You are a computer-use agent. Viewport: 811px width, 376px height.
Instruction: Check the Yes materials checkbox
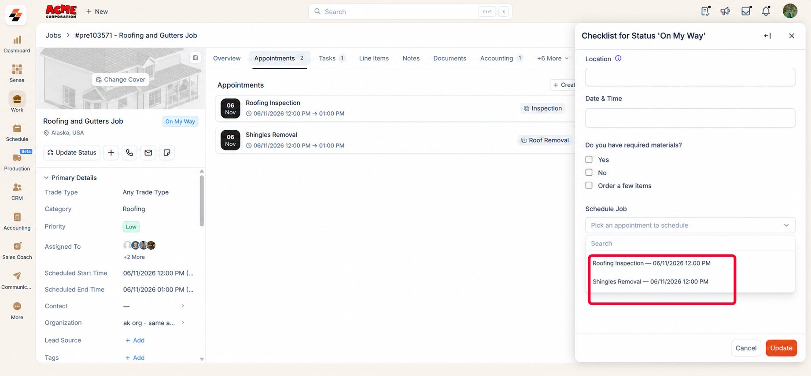(x=589, y=159)
